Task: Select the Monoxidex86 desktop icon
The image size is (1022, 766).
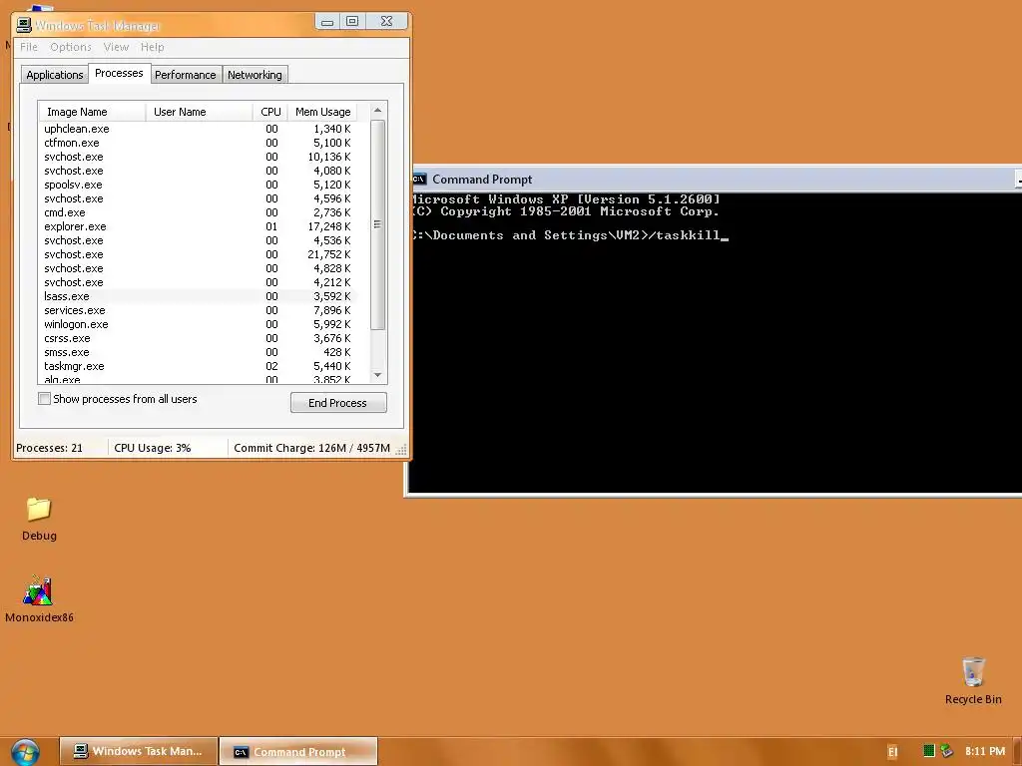Action: click(x=39, y=599)
